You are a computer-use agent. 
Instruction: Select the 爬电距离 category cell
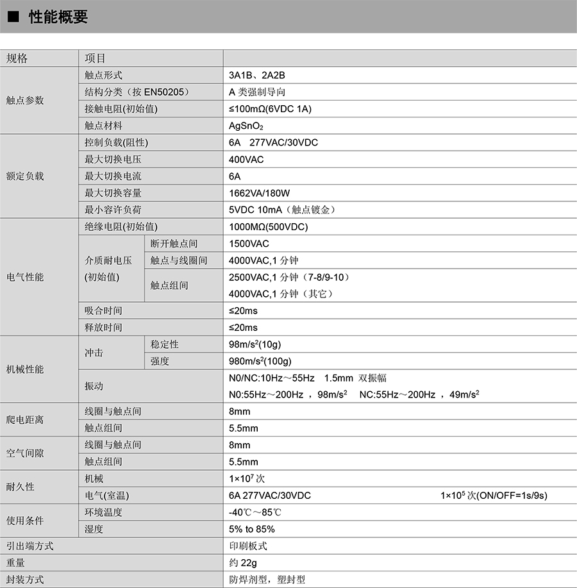click(x=25, y=419)
